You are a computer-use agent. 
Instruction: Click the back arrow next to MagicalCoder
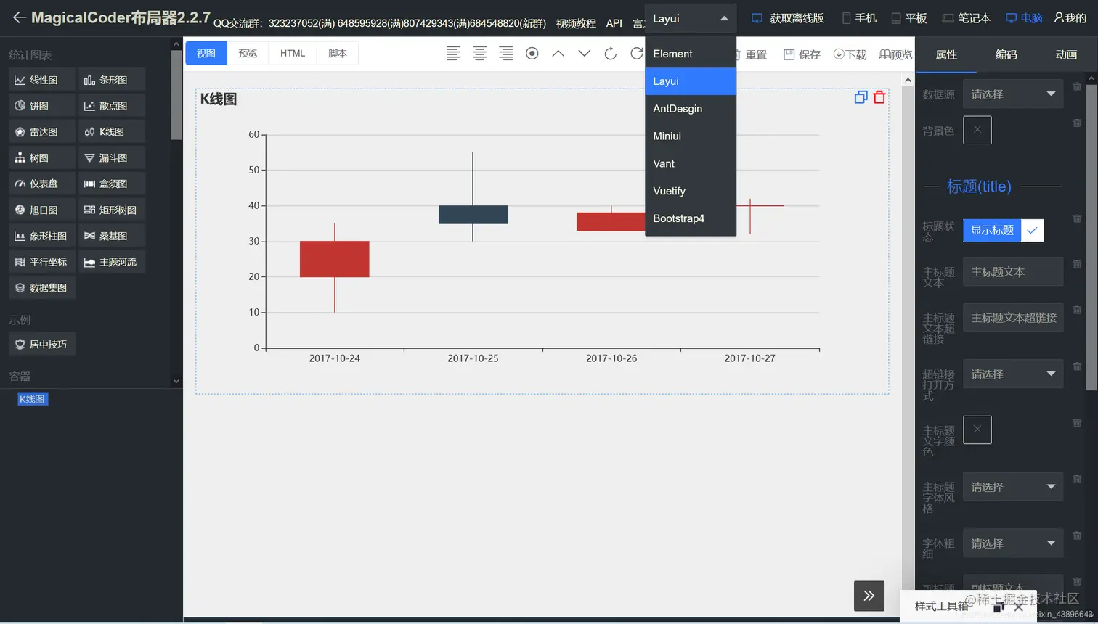20,17
